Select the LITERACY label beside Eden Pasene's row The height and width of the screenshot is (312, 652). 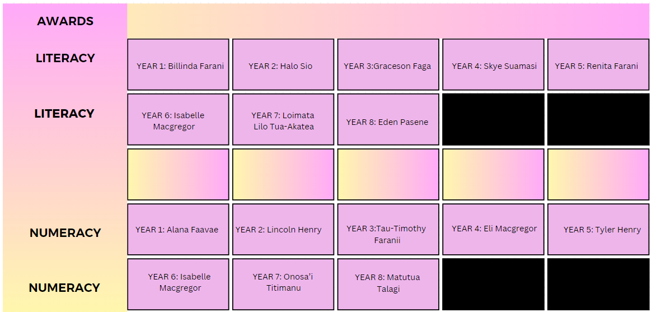coord(64,114)
